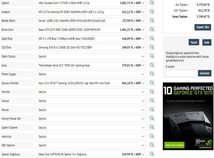214x158 pixels.
Task: Click the magnifier icon for Ofis Yazılımı
Action: click(152, 145)
